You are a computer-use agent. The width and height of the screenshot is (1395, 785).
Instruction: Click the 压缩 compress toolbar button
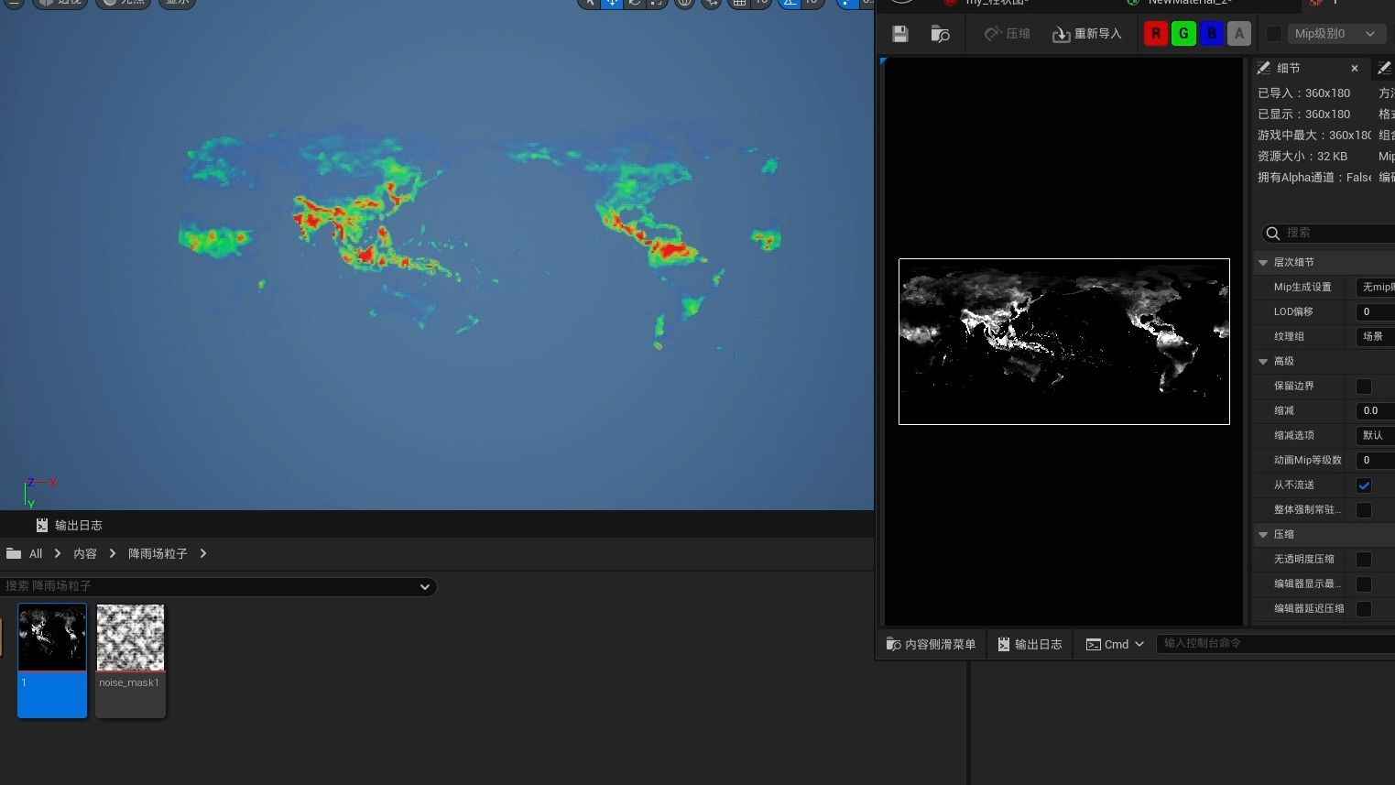pyautogui.click(x=1007, y=34)
